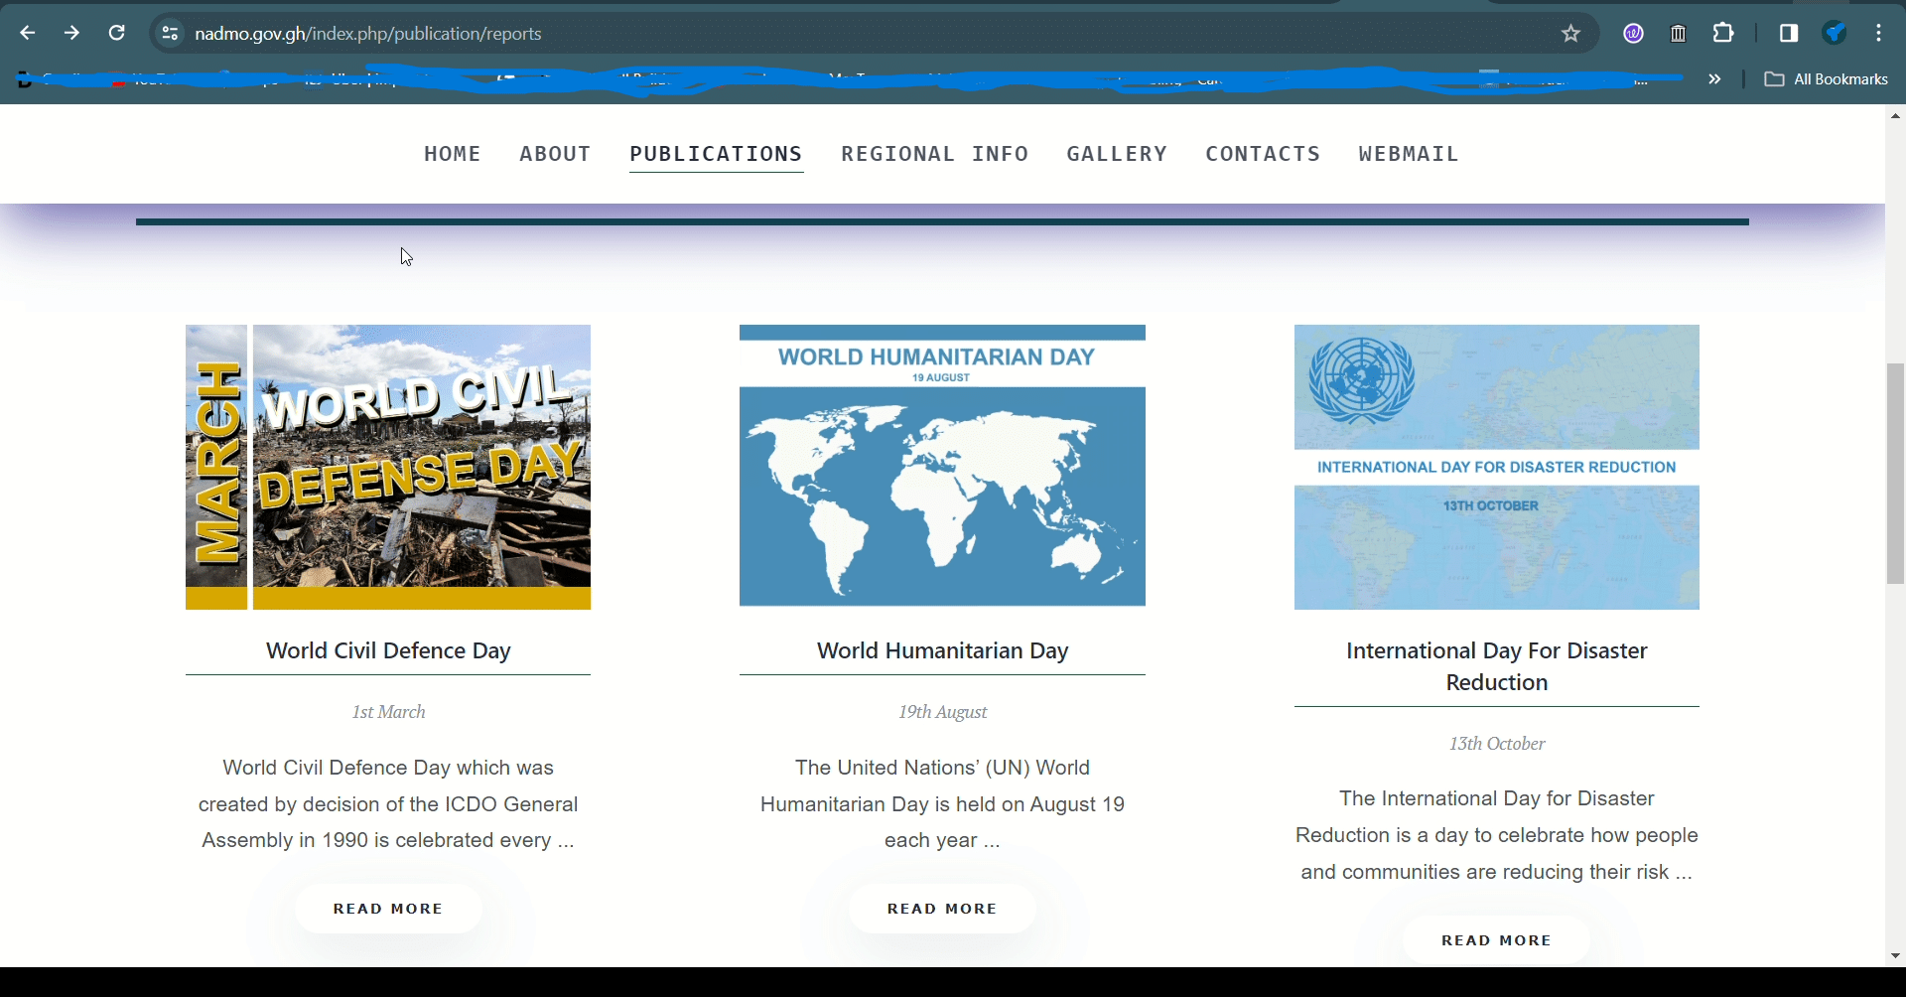Viewport: 1906px width, 997px height.
Task: Open the browser side panel
Action: (x=1788, y=34)
